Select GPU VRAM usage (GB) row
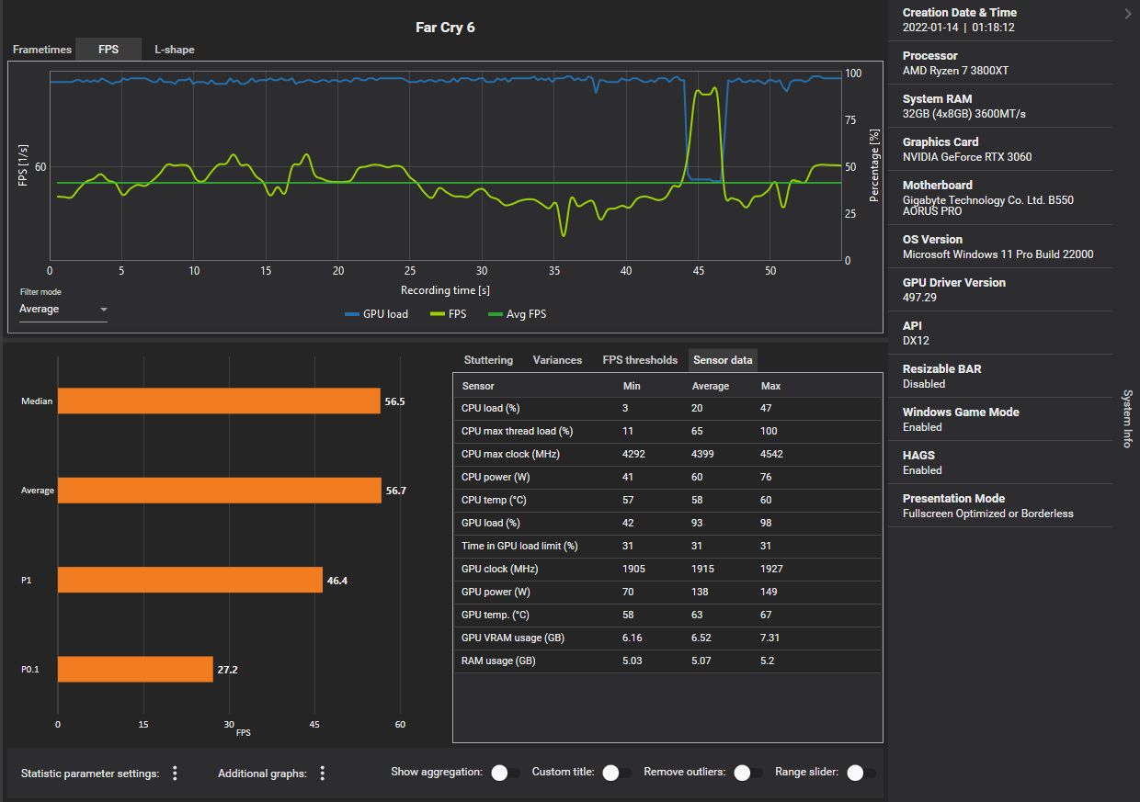This screenshot has height=802, width=1140. click(x=667, y=638)
